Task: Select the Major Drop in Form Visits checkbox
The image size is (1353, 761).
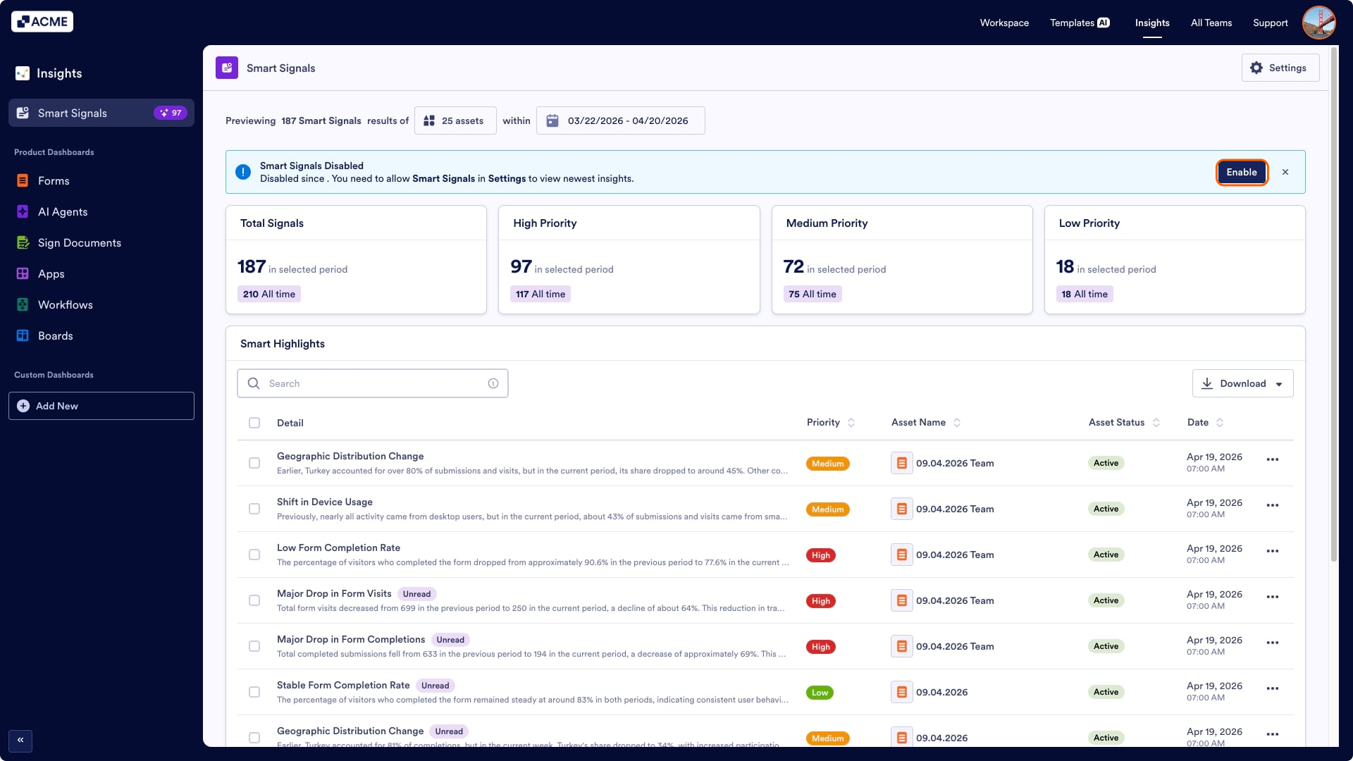Action: pyautogui.click(x=254, y=601)
